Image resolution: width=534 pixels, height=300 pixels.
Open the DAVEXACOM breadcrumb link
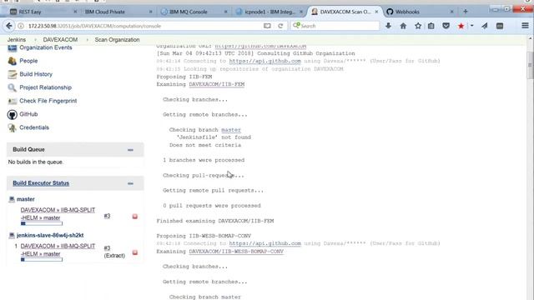pyautogui.click(x=60, y=40)
